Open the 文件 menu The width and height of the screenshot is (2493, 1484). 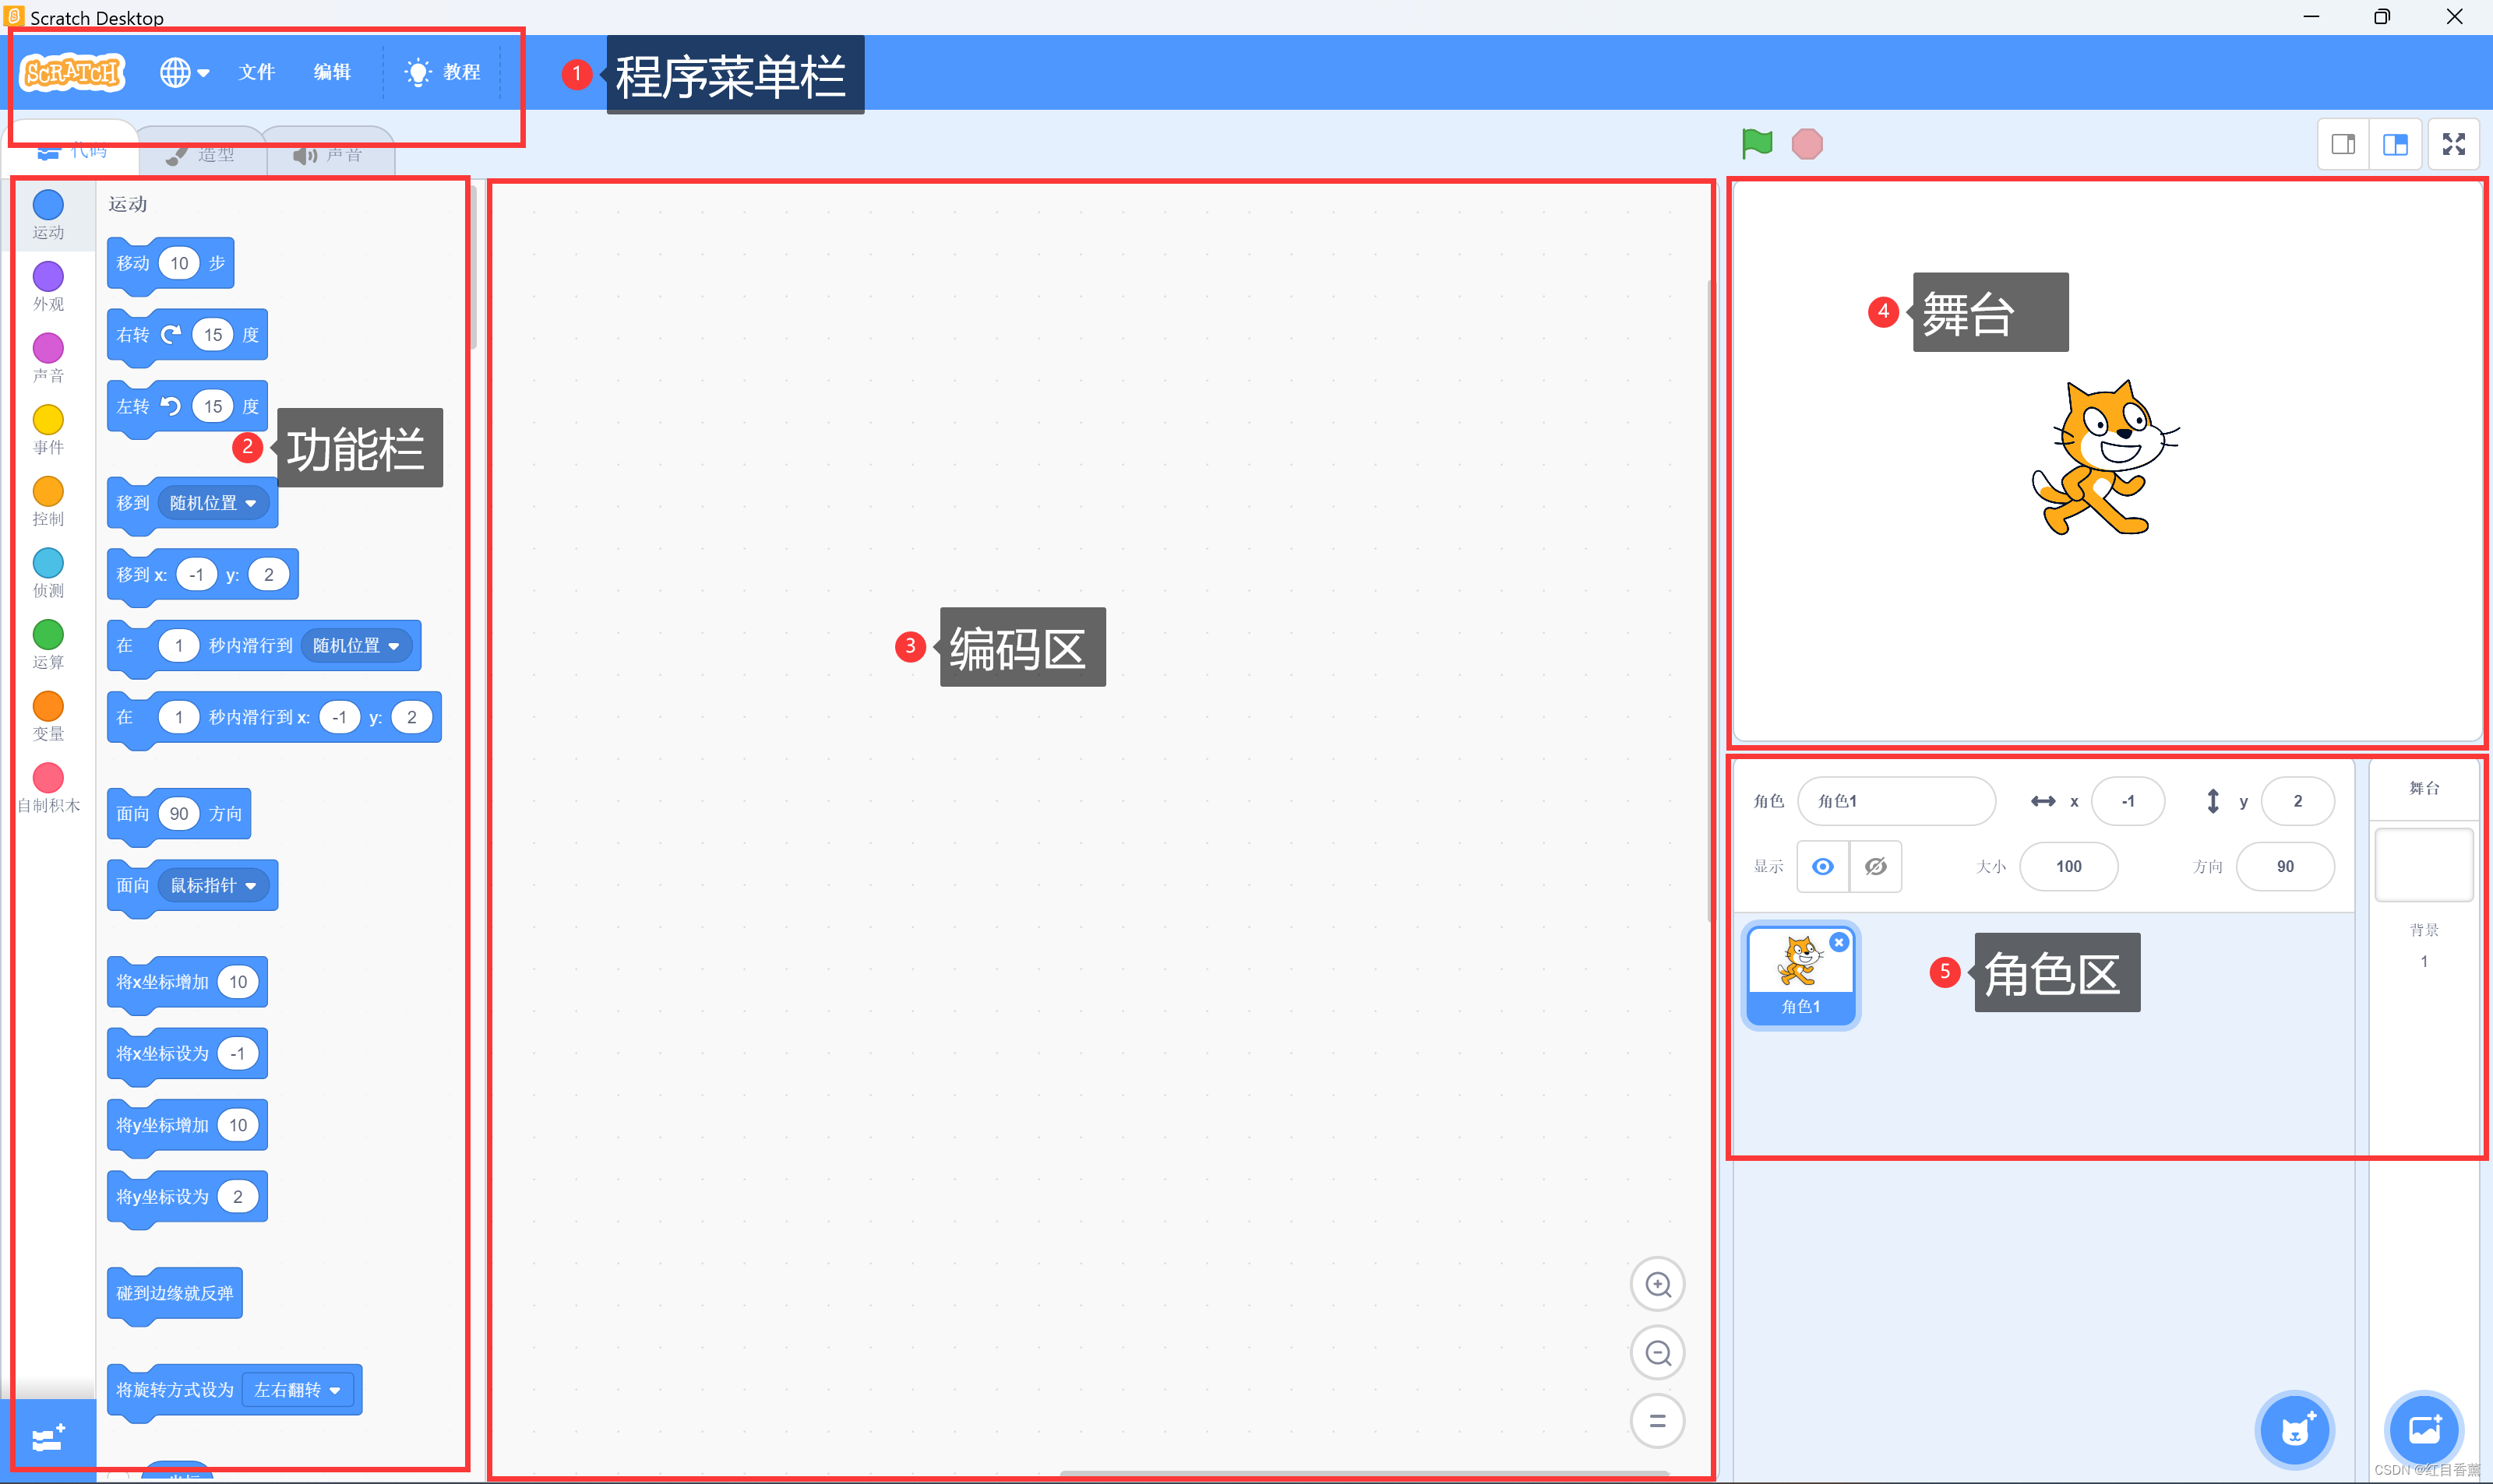(256, 72)
